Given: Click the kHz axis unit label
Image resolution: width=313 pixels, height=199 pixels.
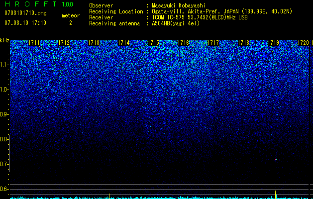Looking at the screenshot, I should click(x=4, y=40).
